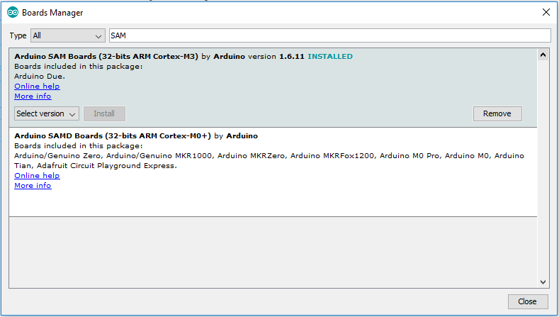559x317 pixels.
Task: Open the Type filter dropdown
Action: click(68, 35)
